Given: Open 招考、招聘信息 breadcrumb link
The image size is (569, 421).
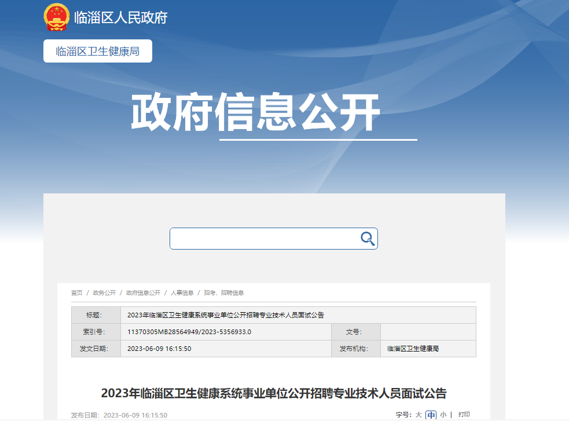Looking at the screenshot, I should click(223, 293).
